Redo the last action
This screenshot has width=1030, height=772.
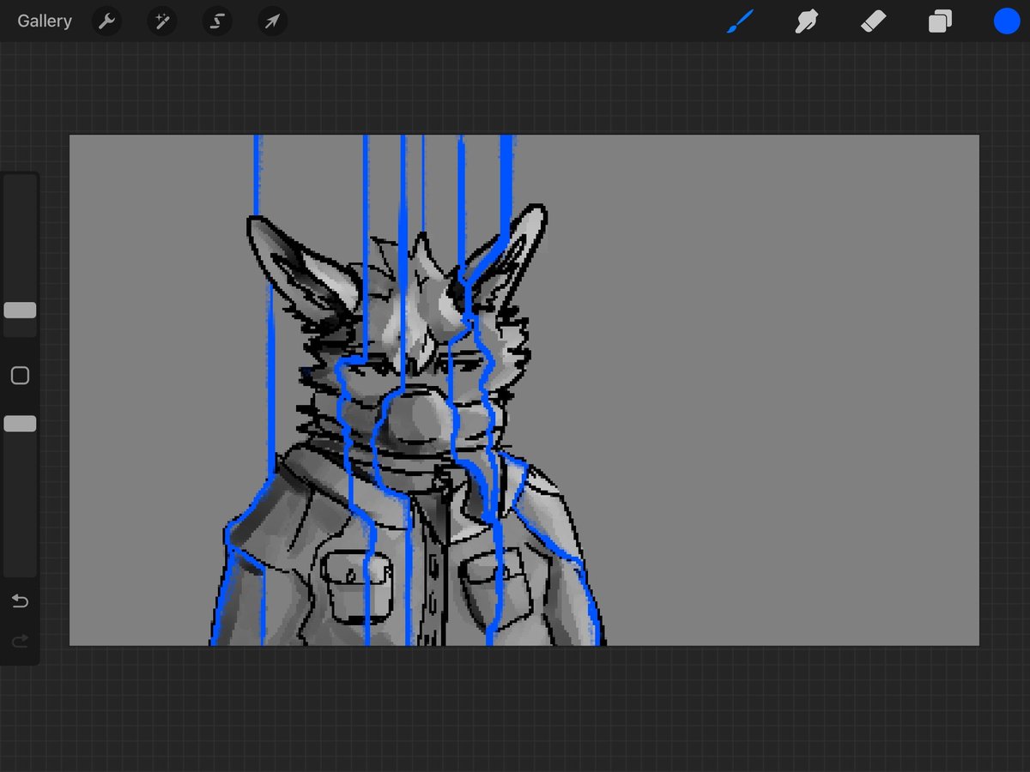(x=20, y=641)
